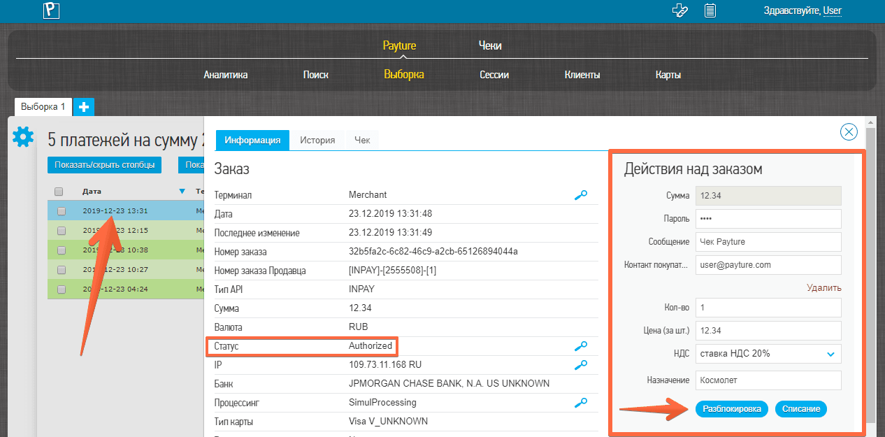Switch to the Чек tab

[362, 140]
